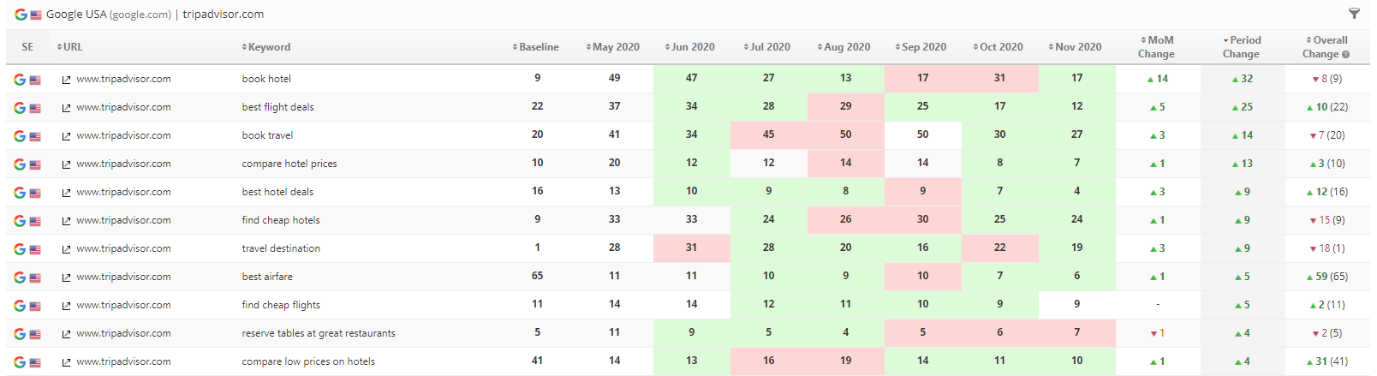Open www.tripadvisor.com link for best flight deals
Image resolution: width=1377 pixels, height=376 pixels.
point(123,107)
